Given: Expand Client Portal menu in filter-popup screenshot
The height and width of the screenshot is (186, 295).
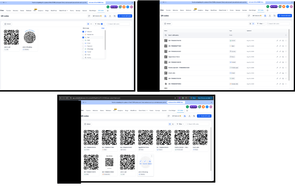Looking at the screenshot, I should (64, 10).
